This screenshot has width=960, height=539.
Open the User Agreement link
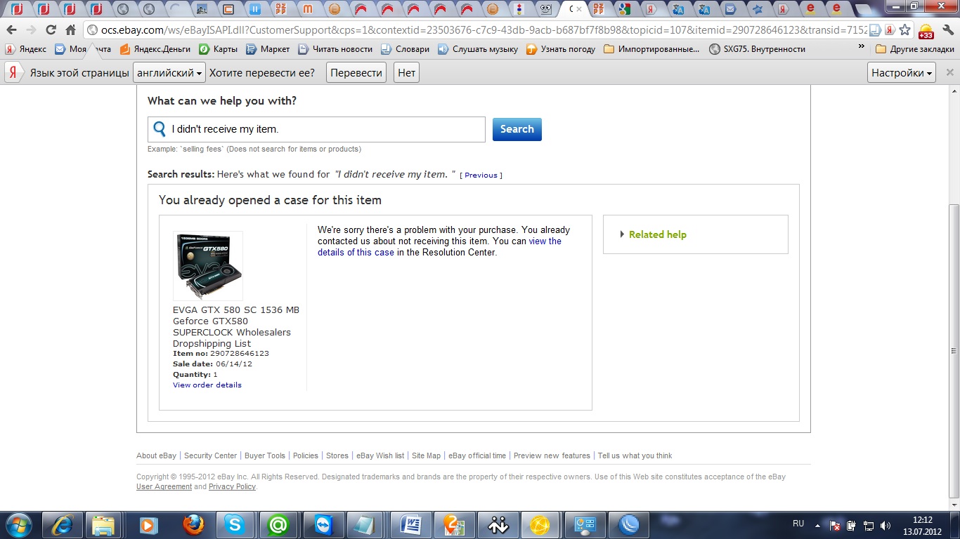[x=164, y=487]
